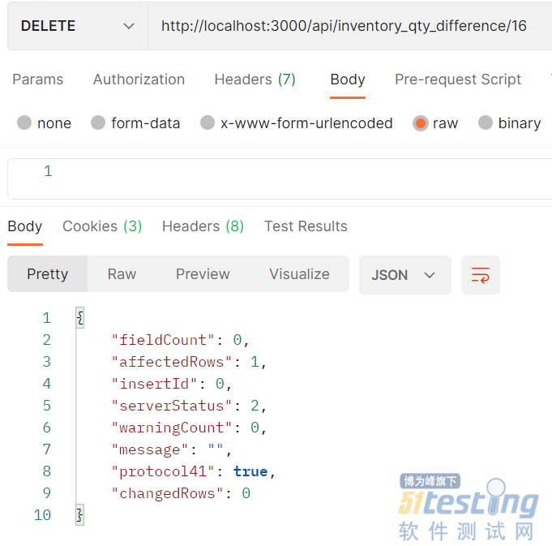Show response Cookies (3) tab
The width and height of the screenshot is (552, 546).
(x=102, y=226)
